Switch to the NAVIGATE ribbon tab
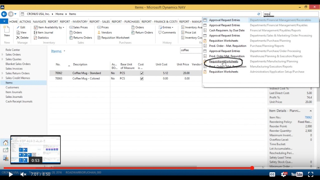Viewport: 320px width, 180px height. tap(39, 21)
